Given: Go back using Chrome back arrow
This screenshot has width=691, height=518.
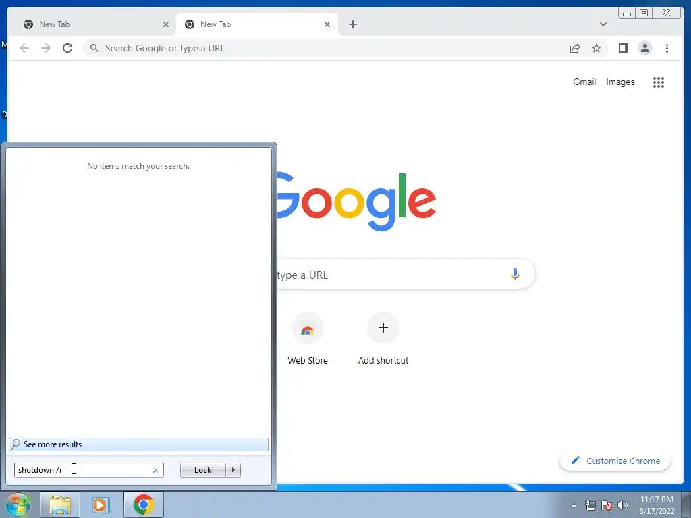Looking at the screenshot, I should [x=24, y=48].
